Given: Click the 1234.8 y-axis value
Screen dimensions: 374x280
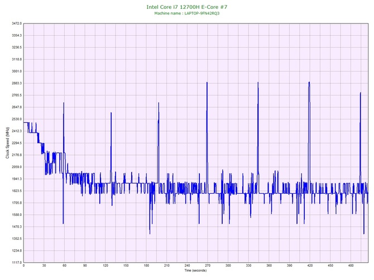Looking at the screenshot, I should [17, 250].
